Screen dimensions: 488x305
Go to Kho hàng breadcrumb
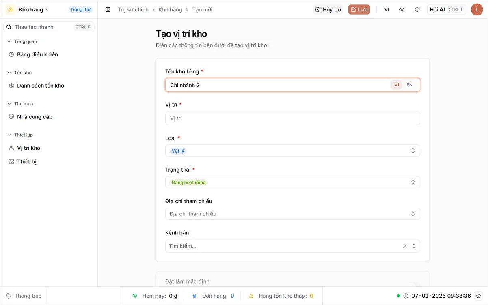click(170, 9)
